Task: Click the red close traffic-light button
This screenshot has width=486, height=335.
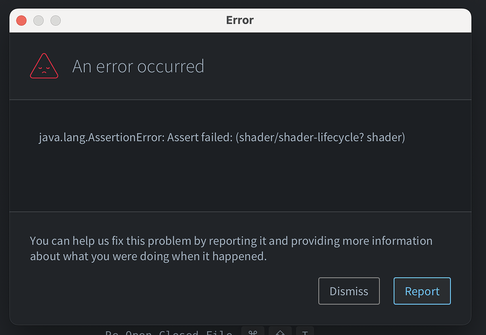Action: coord(21,20)
